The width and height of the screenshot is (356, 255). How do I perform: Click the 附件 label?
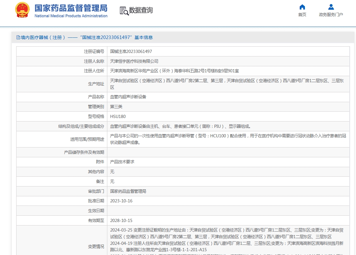pos(100,162)
